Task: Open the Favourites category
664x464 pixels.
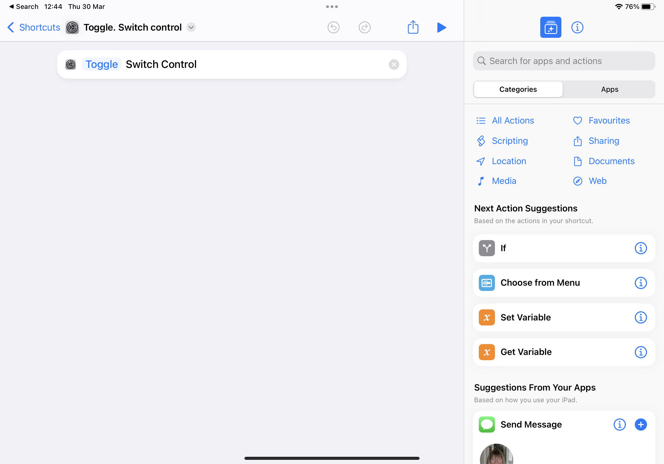Action: coord(609,121)
